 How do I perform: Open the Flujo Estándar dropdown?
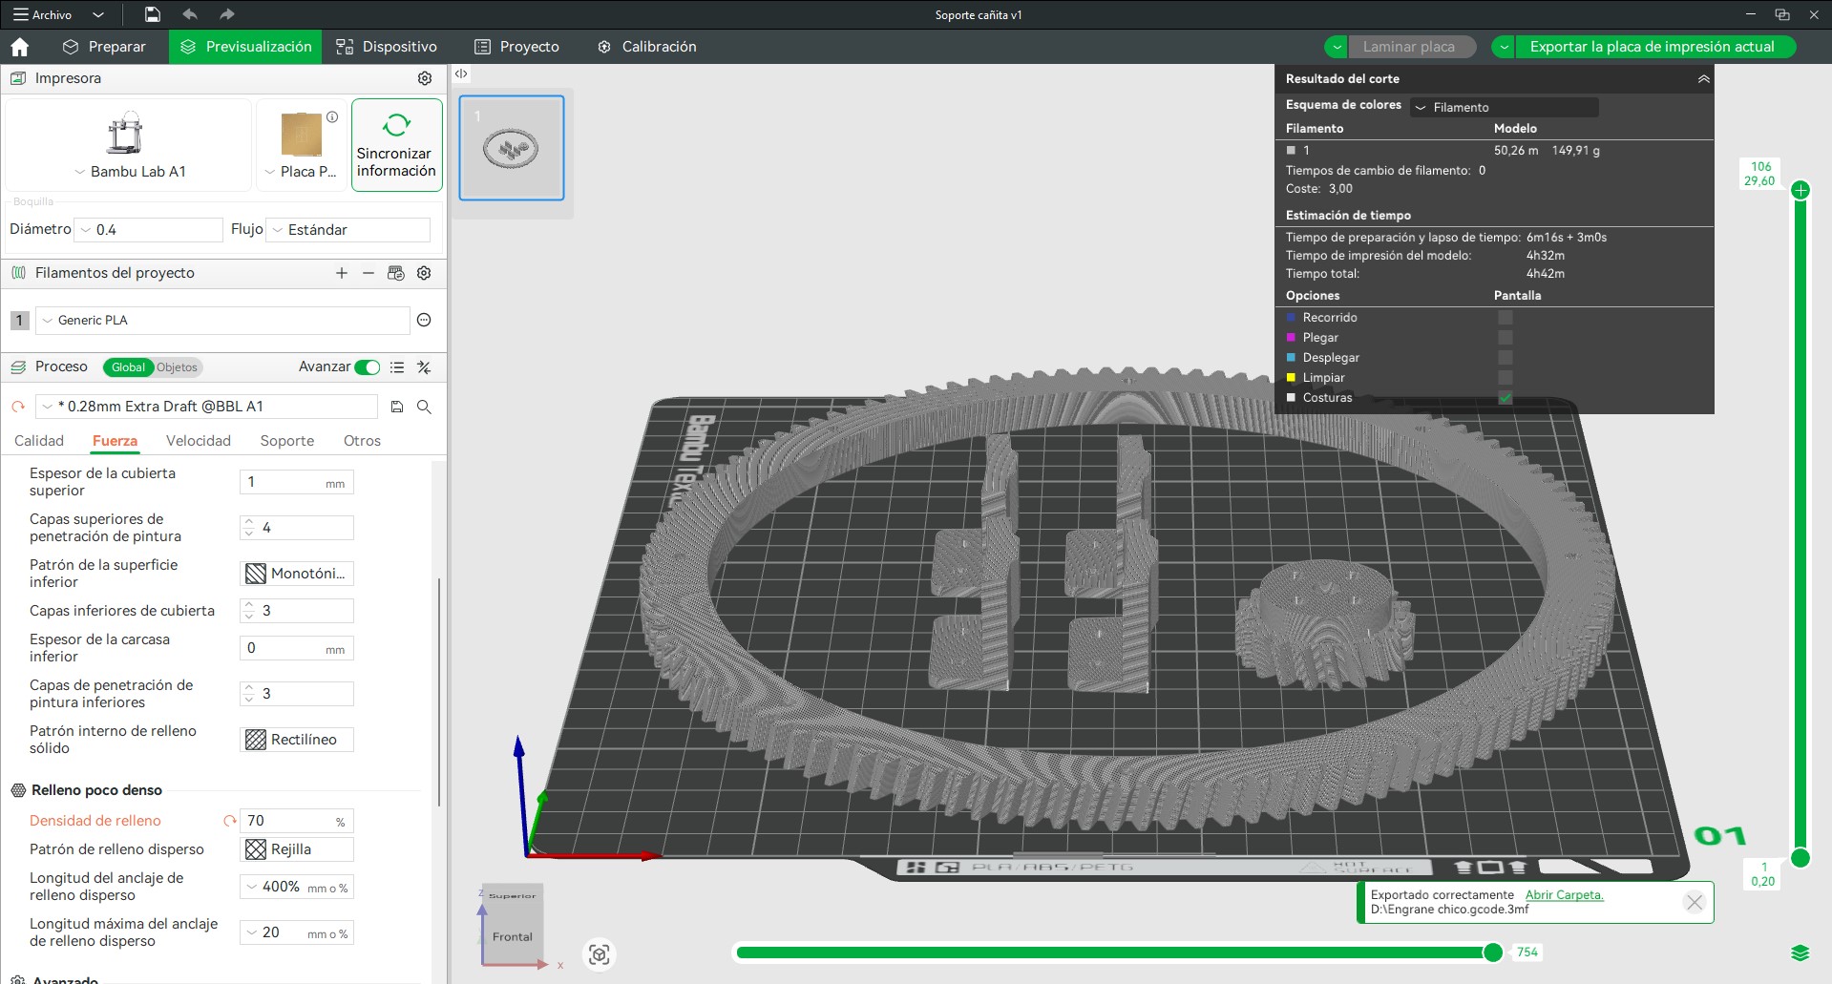point(348,230)
